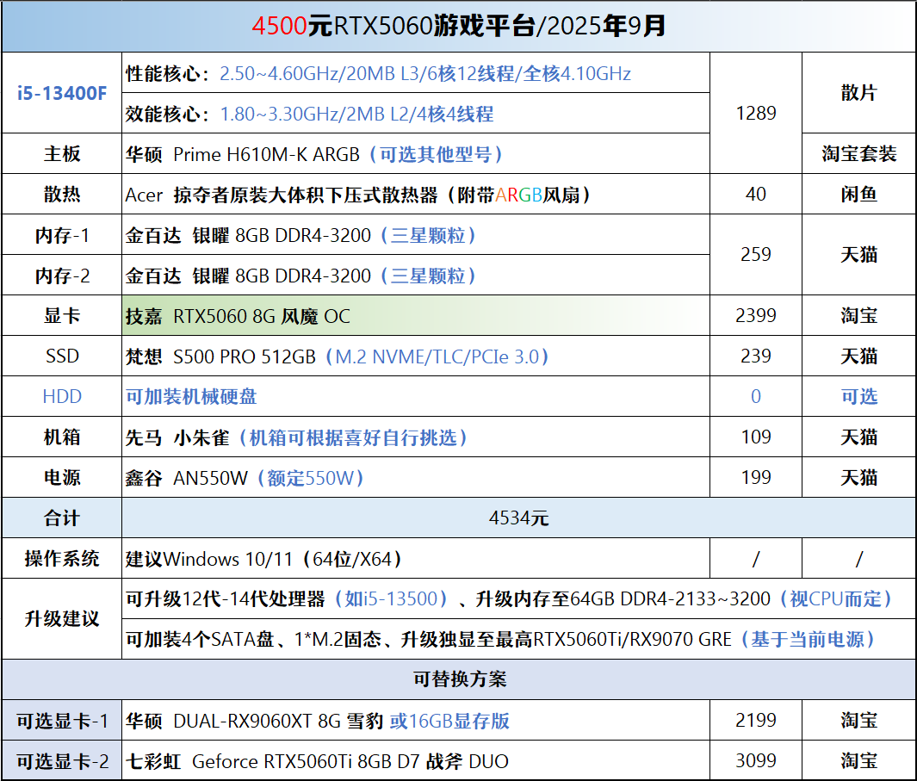Select the total amount "4534元"
Image resolution: width=917 pixels, height=781 pixels.
[518, 518]
